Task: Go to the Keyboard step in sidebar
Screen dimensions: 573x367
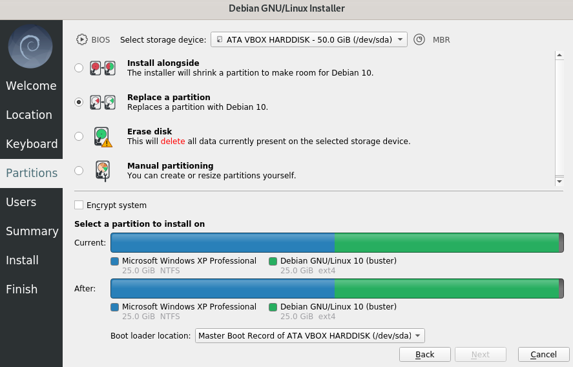Action: pyautogui.click(x=31, y=144)
